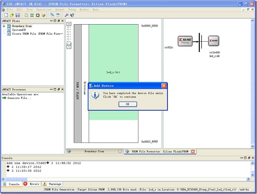Click the What's This help cursor icon
Screen dimensions: 257x194
pos(72,15)
